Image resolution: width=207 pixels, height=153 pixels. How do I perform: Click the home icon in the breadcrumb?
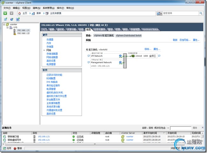point(19,13)
